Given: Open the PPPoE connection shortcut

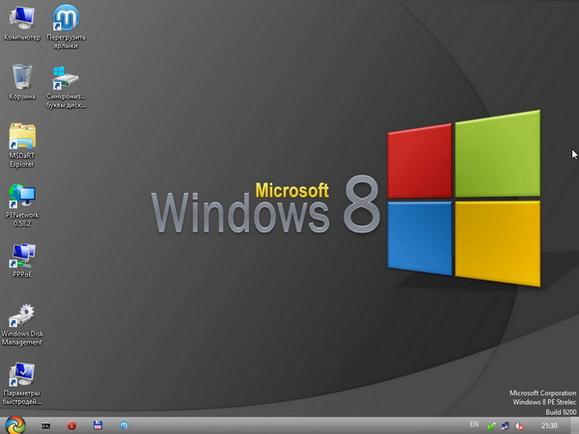Looking at the screenshot, I should coord(21,255).
